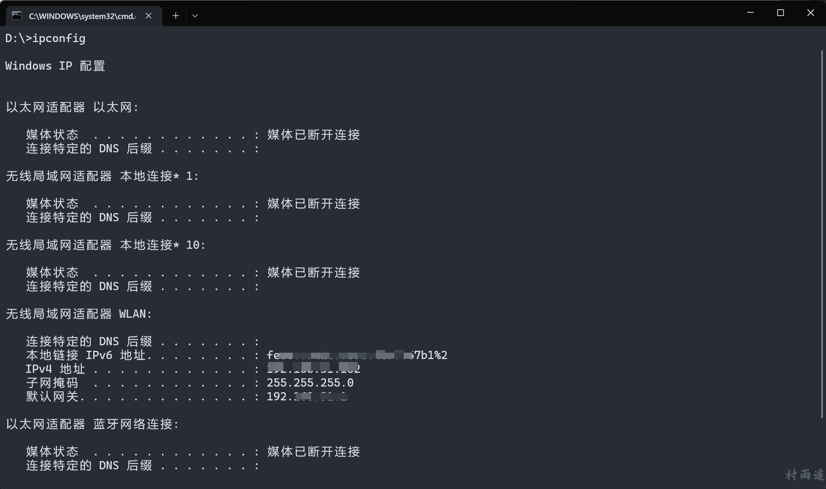Expand the new tab profile dropdown
The height and width of the screenshot is (489, 826).
195,16
